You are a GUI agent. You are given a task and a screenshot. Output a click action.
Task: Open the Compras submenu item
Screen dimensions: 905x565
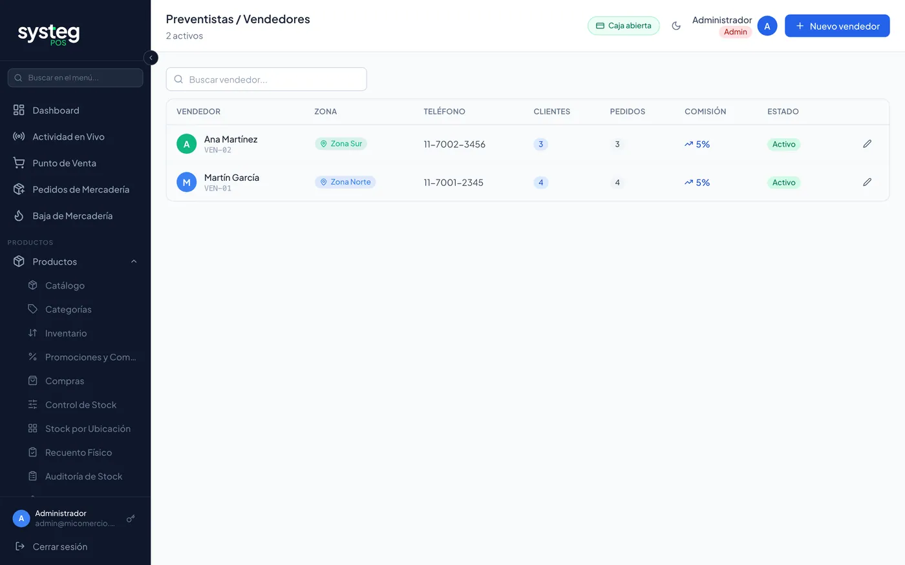(x=83, y=381)
